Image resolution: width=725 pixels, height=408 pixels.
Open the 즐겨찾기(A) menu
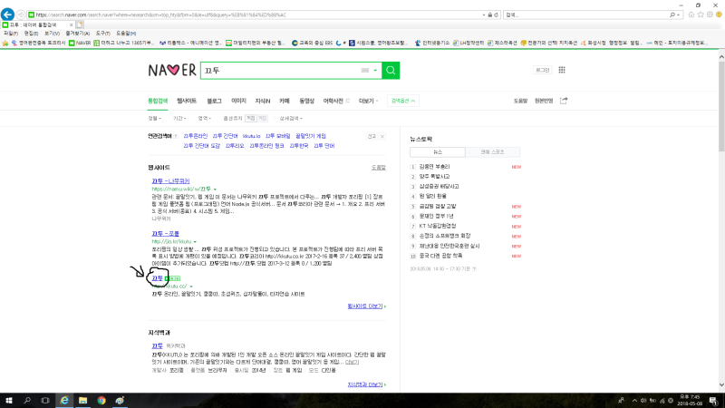77,34
